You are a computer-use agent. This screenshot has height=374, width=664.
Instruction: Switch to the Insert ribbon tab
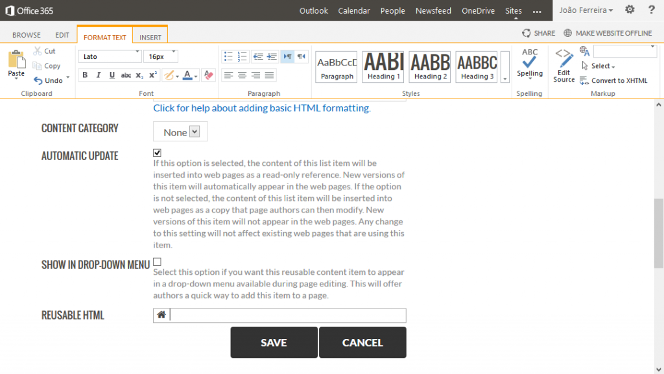150,37
